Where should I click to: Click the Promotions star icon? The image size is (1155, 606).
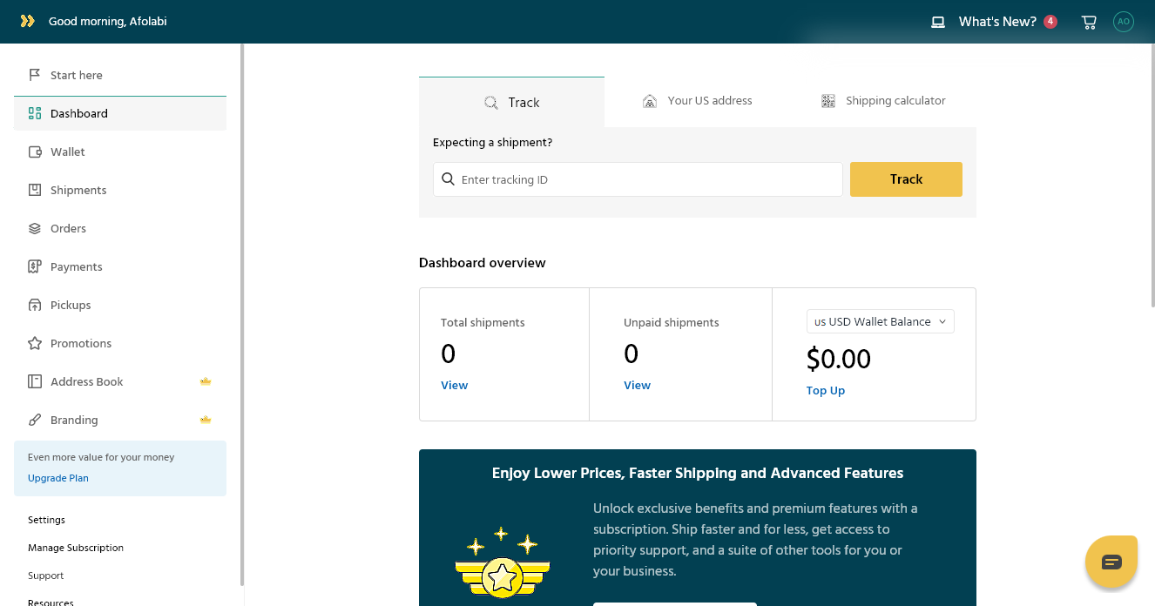[35, 343]
